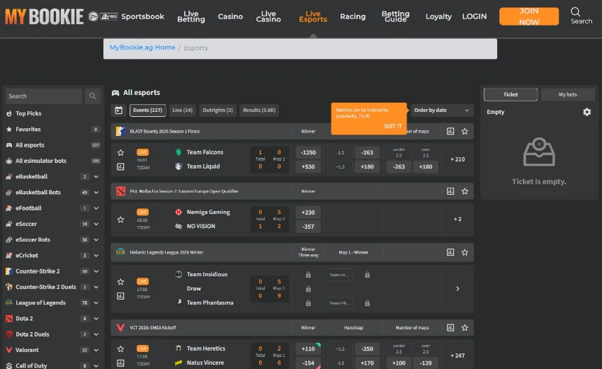Select Favorites star in sidebar

coord(8,130)
